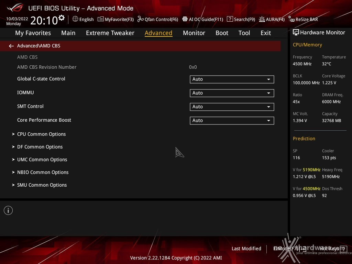Screen dimensions: 352x264
Task: Click the info circle icon
Action: coord(8,211)
